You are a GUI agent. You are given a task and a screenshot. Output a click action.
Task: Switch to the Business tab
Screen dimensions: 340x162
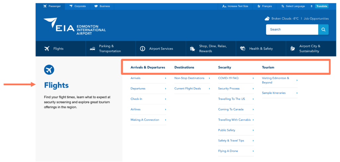pyautogui.click(x=102, y=6)
